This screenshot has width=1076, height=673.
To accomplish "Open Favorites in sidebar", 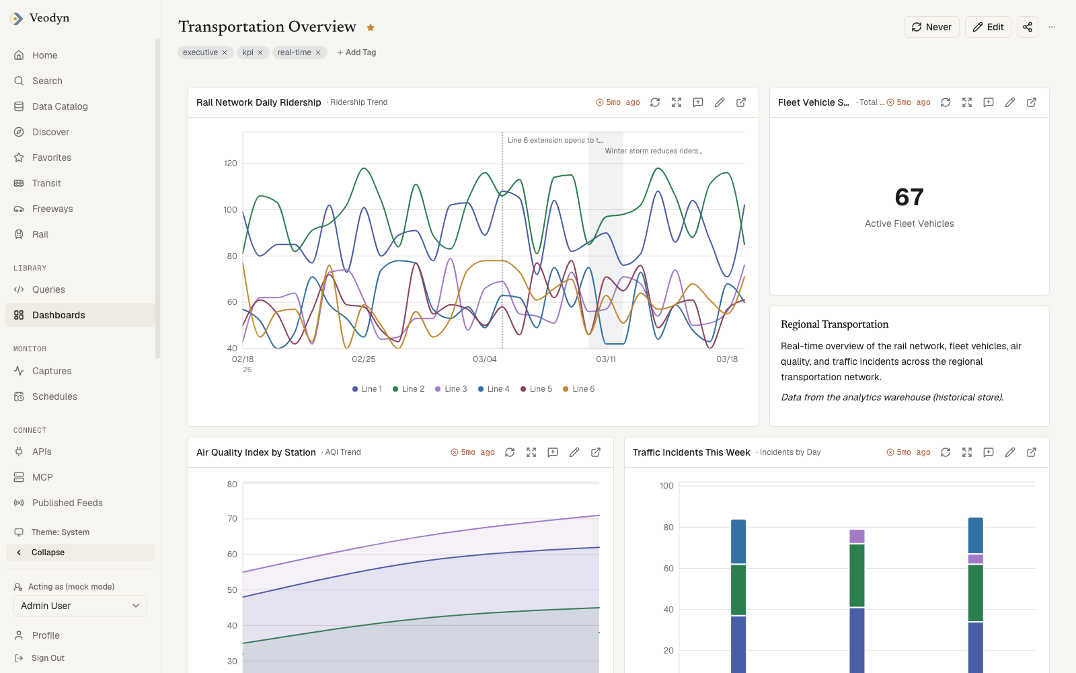I will pyautogui.click(x=80, y=157).
